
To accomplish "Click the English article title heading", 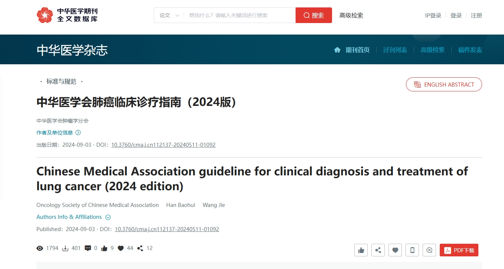I will click(252, 179).
